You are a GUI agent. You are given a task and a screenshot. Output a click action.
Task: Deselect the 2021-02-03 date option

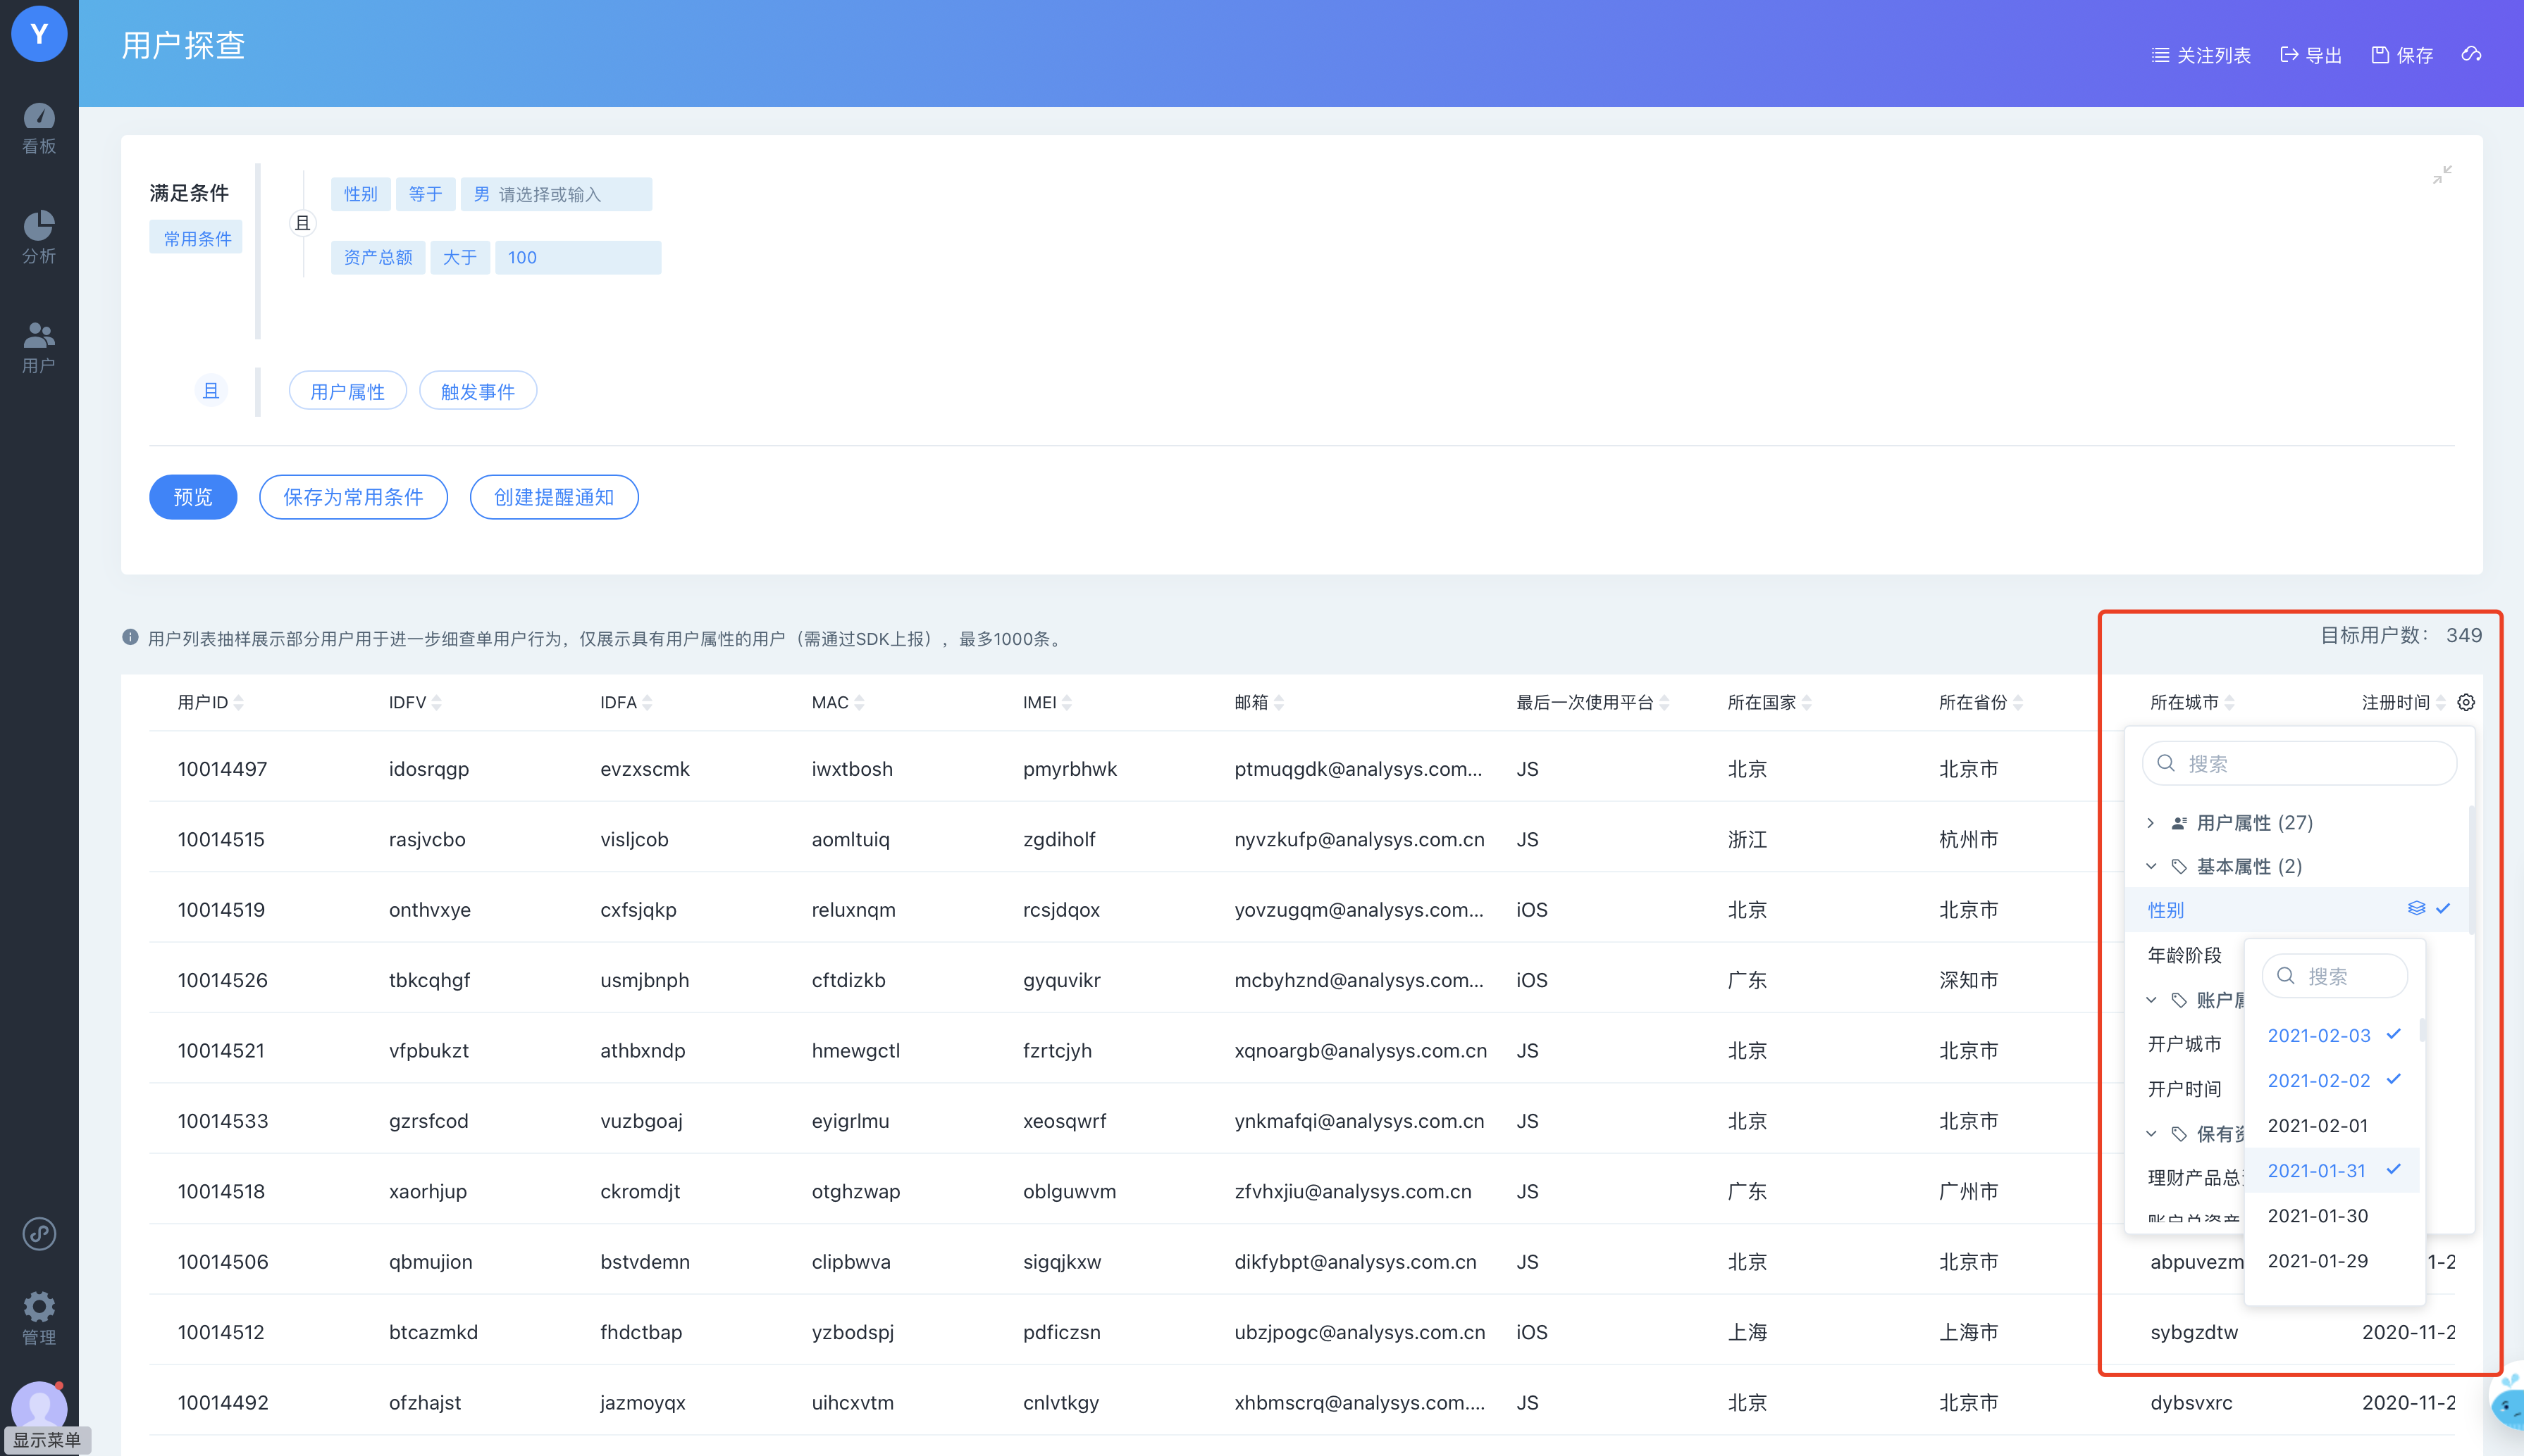(2332, 1035)
